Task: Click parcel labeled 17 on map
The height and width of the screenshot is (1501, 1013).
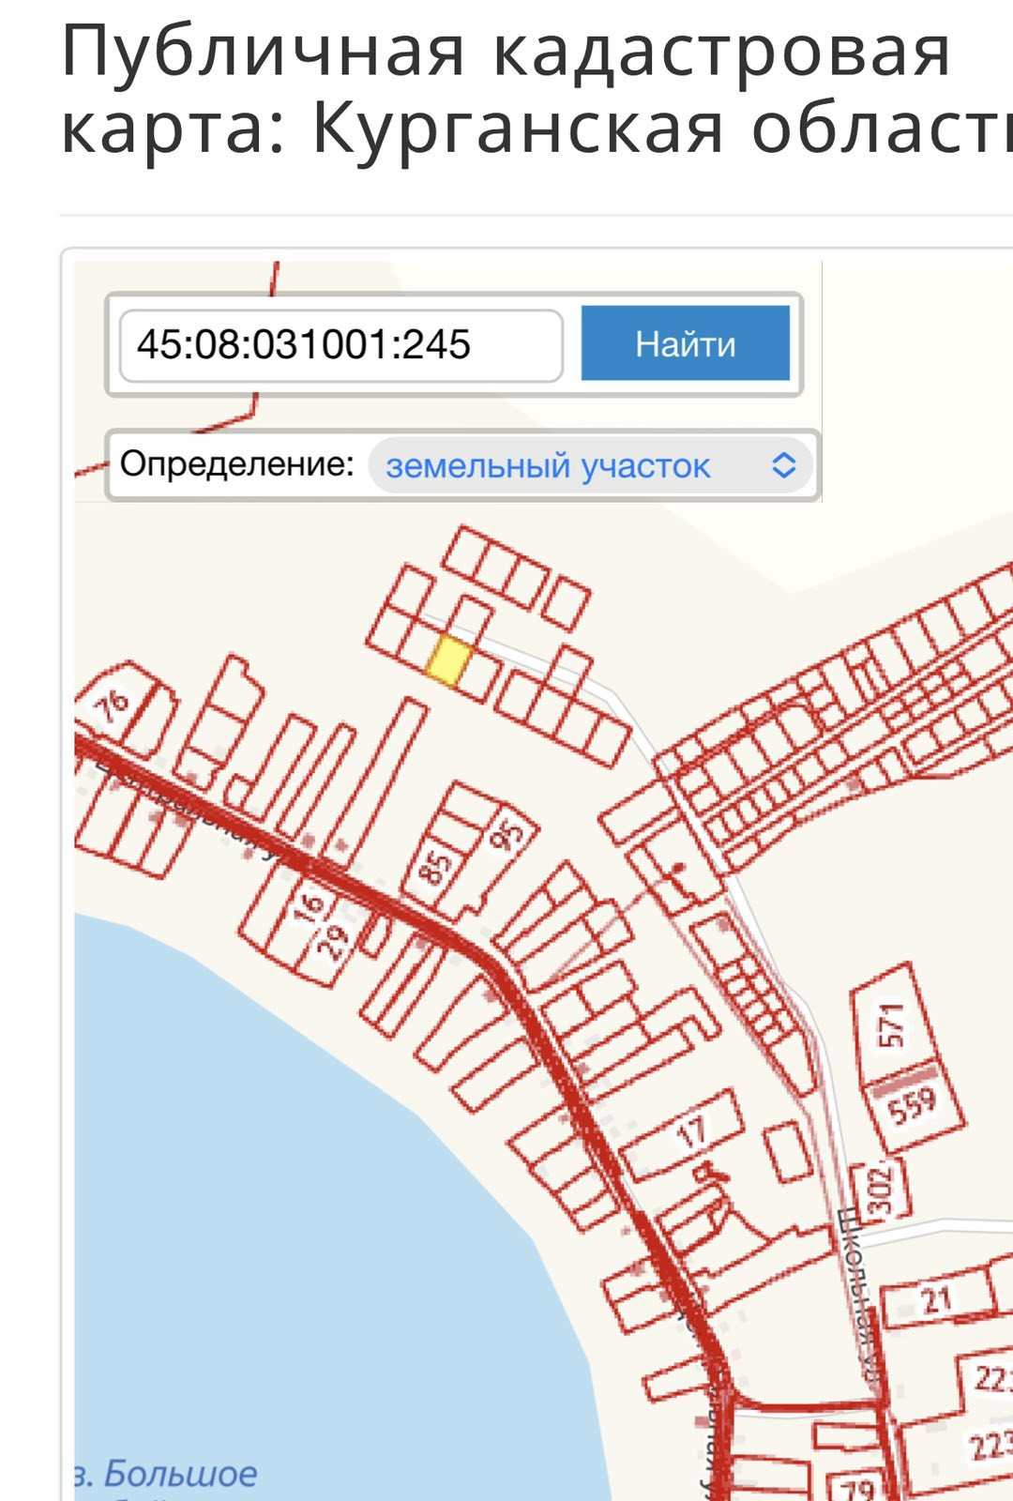Action: pos(691,1133)
